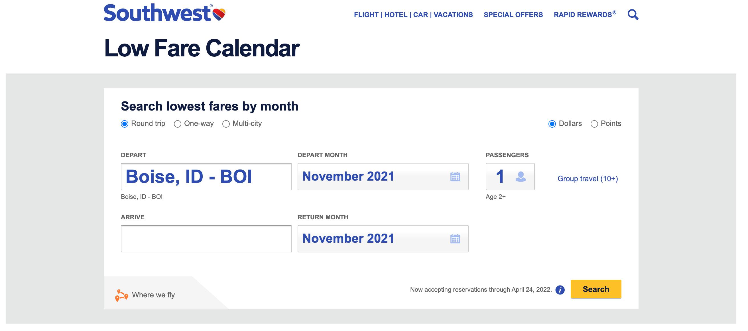Open the Special Offers menu
This screenshot has height=331, width=748.
(513, 15)
